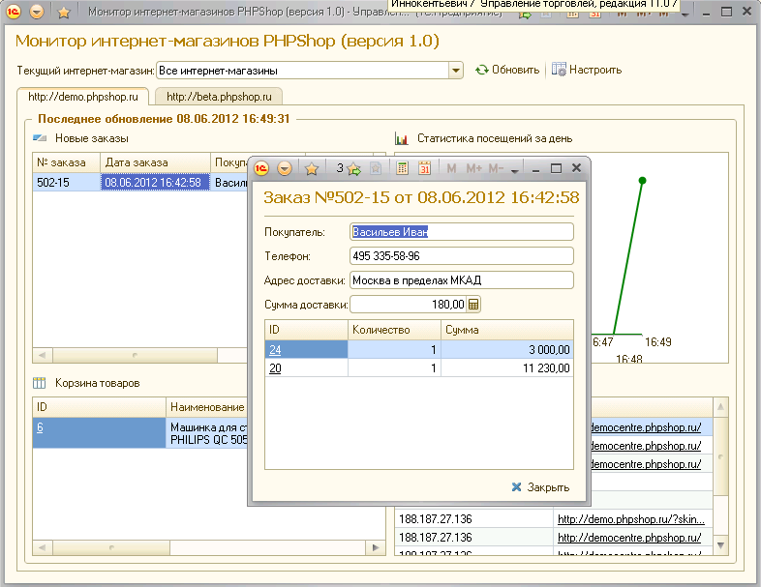This screenshot has height=587, width=761.
Task: Click green data point on visits chart
Action: click(x=643, y=180)
